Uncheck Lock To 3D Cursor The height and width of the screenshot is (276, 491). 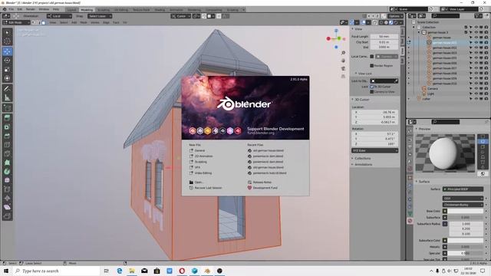371,87
